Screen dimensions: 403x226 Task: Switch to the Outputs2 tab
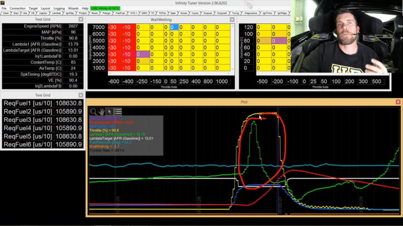(x=222, y=13)
